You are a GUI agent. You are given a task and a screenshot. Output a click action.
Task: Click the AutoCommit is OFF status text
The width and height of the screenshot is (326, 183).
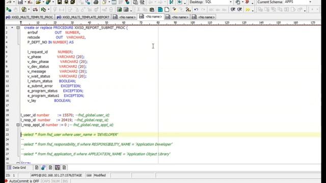pyautogui.click(x=24, y=181)
